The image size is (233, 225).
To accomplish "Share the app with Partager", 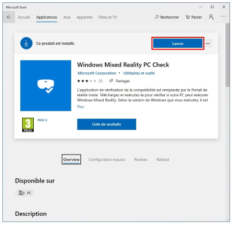I will click(x=119, y=81).
